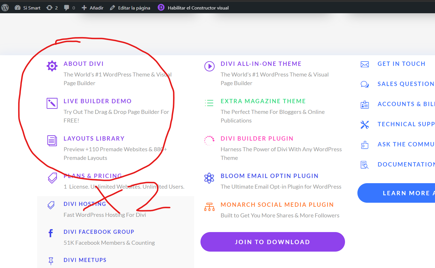The width and height of the screenshot is (435, 268).
Task: Open the Monarch Social Media Plugin link
Action: tap(277, 205)
